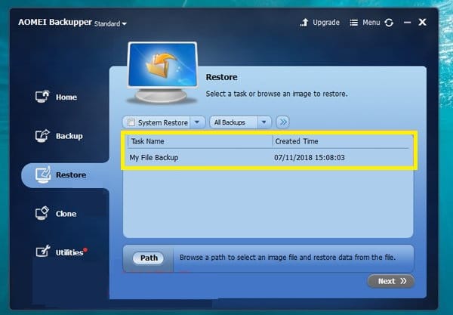The width and height of the screenshot is (453, 315).
Task: Close the AOMEI Backupper window
Action: pos(422,22)
